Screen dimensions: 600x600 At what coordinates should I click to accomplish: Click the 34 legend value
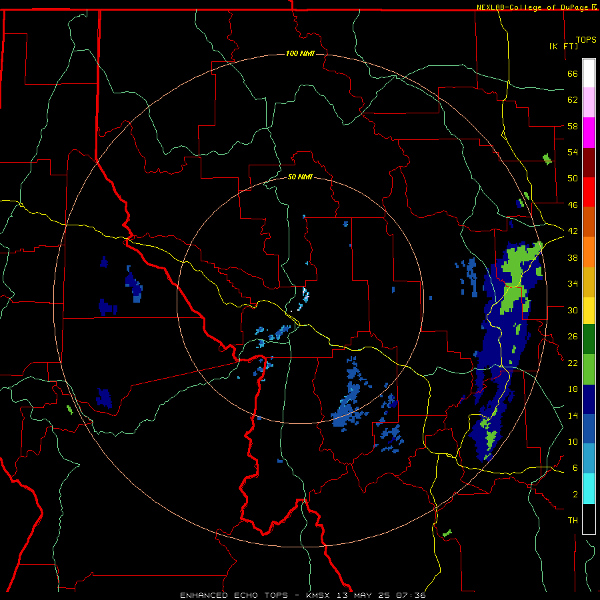tap(573, 283)
